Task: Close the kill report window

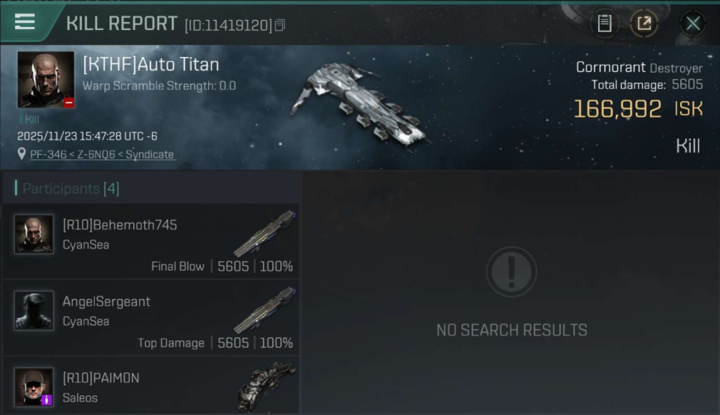Action: point(693,23)
